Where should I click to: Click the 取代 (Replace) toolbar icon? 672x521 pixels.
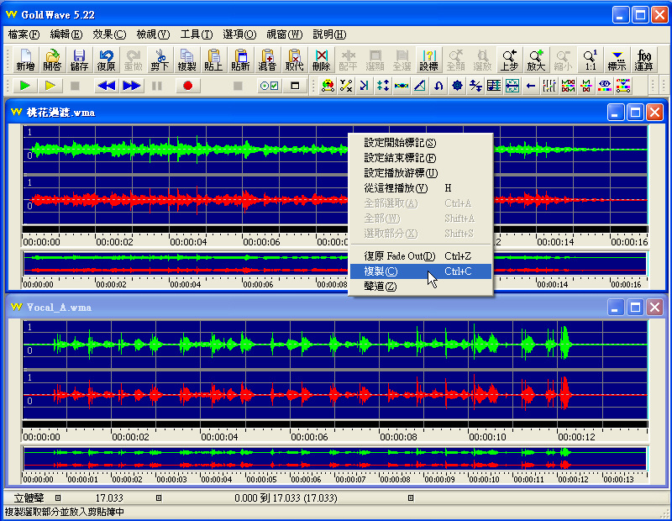coord(295,60)
